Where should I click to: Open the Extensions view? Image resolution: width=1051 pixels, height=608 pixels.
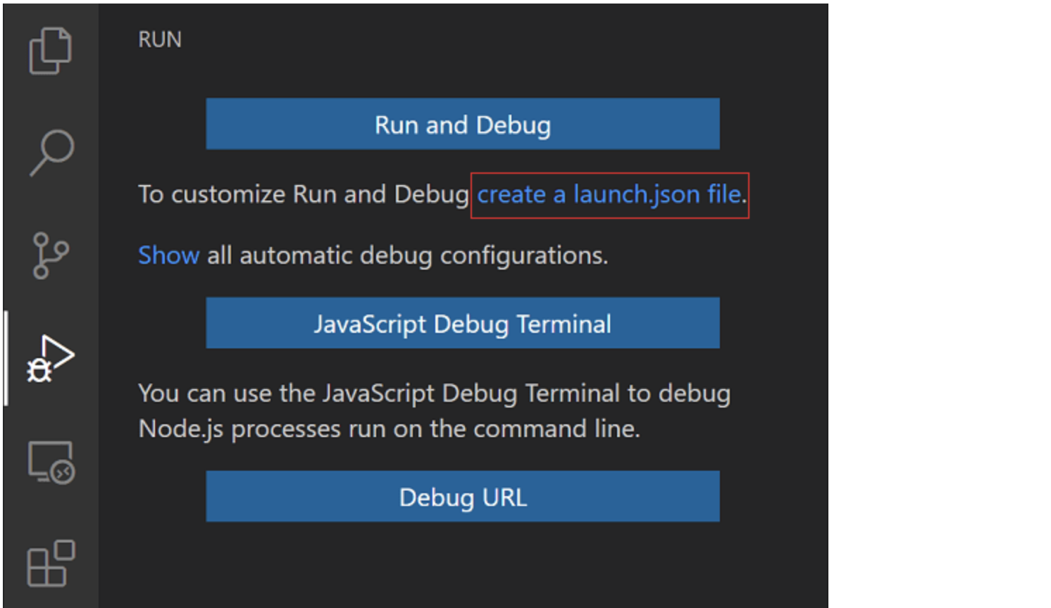pos(49,563)
